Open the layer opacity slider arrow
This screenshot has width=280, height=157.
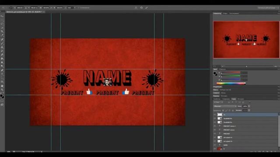pos(249,106)
